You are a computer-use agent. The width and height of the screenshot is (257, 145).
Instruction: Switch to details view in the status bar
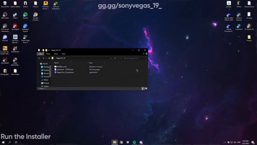pos(143,89)
